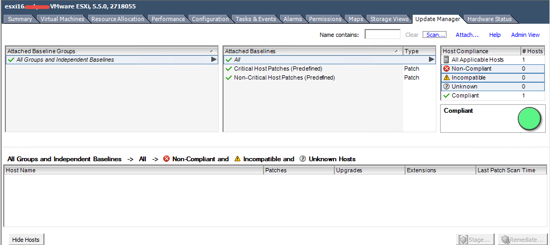
Task: Click checkmark icon beside Non-Critical Host Patches
Action: (x=229, y=77)
